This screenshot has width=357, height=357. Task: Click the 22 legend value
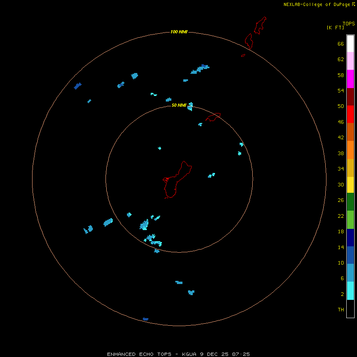[341, 216]
